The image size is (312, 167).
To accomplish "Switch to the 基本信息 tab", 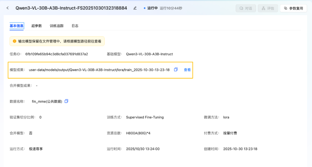I will click(16, 26).
